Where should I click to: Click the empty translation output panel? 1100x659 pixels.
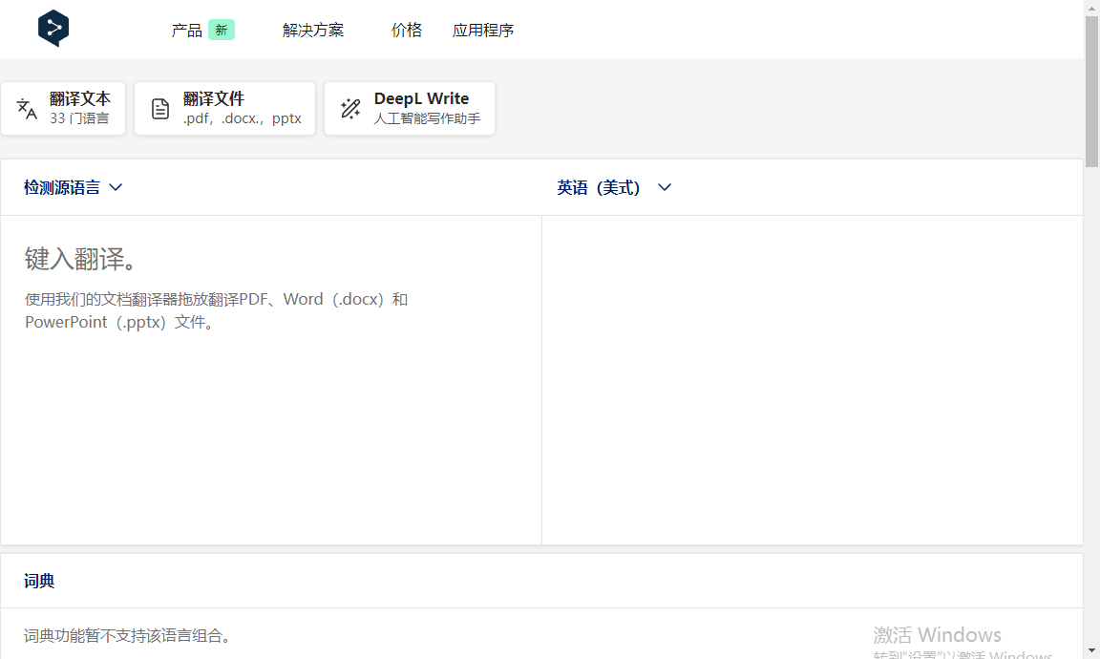tap(813, 380)
